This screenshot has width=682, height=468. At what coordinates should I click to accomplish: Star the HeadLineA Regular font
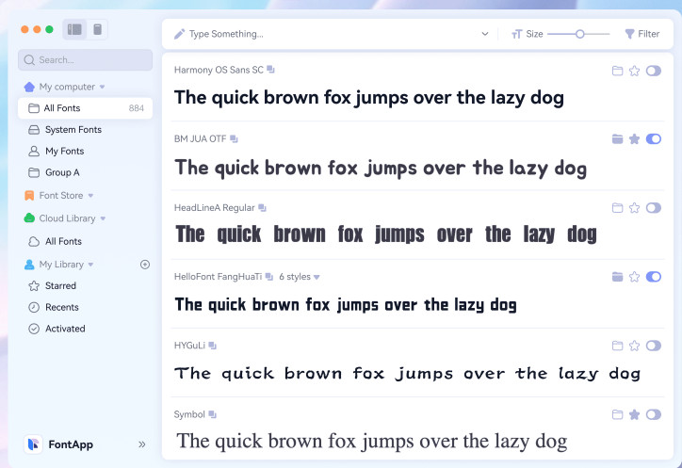click(x=635, y=208)
